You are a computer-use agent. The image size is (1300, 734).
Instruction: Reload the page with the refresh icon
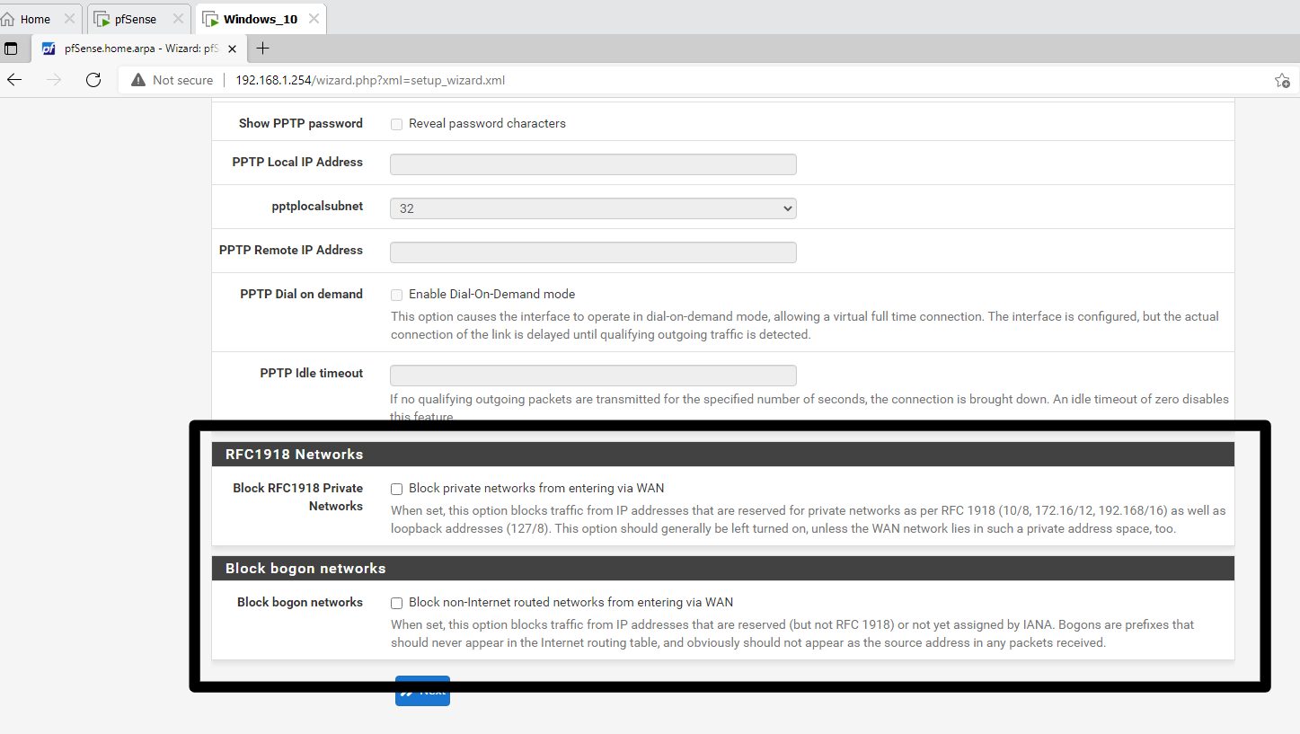[93, 80]
